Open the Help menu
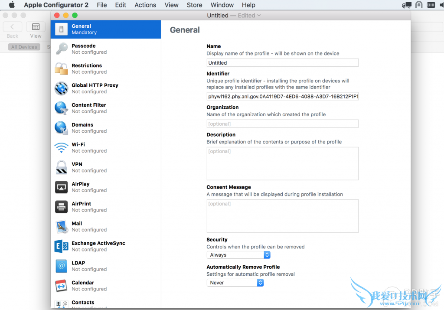This screenshot has height=310, width=444. [248, 5]
